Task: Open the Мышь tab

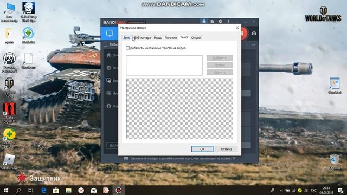Action: pyautogui.click(x=158, y=38)
